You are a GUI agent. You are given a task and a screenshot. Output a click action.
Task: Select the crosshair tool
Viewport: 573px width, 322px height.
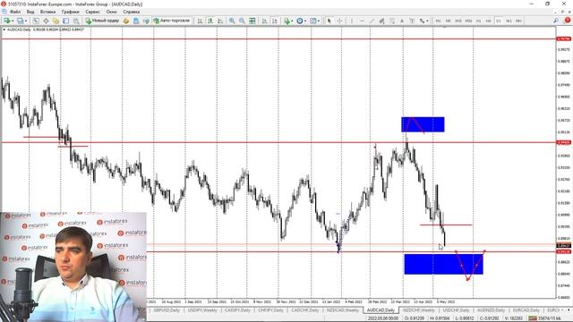click(339, 21)
